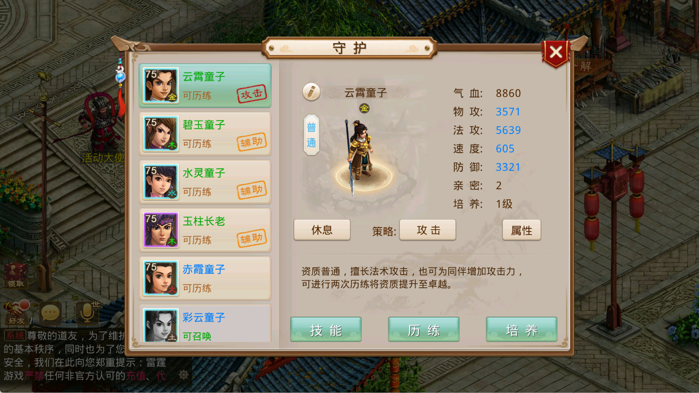Open the 属性 attributes button
This screenshot has height=393, width=699.
(522, 230)
